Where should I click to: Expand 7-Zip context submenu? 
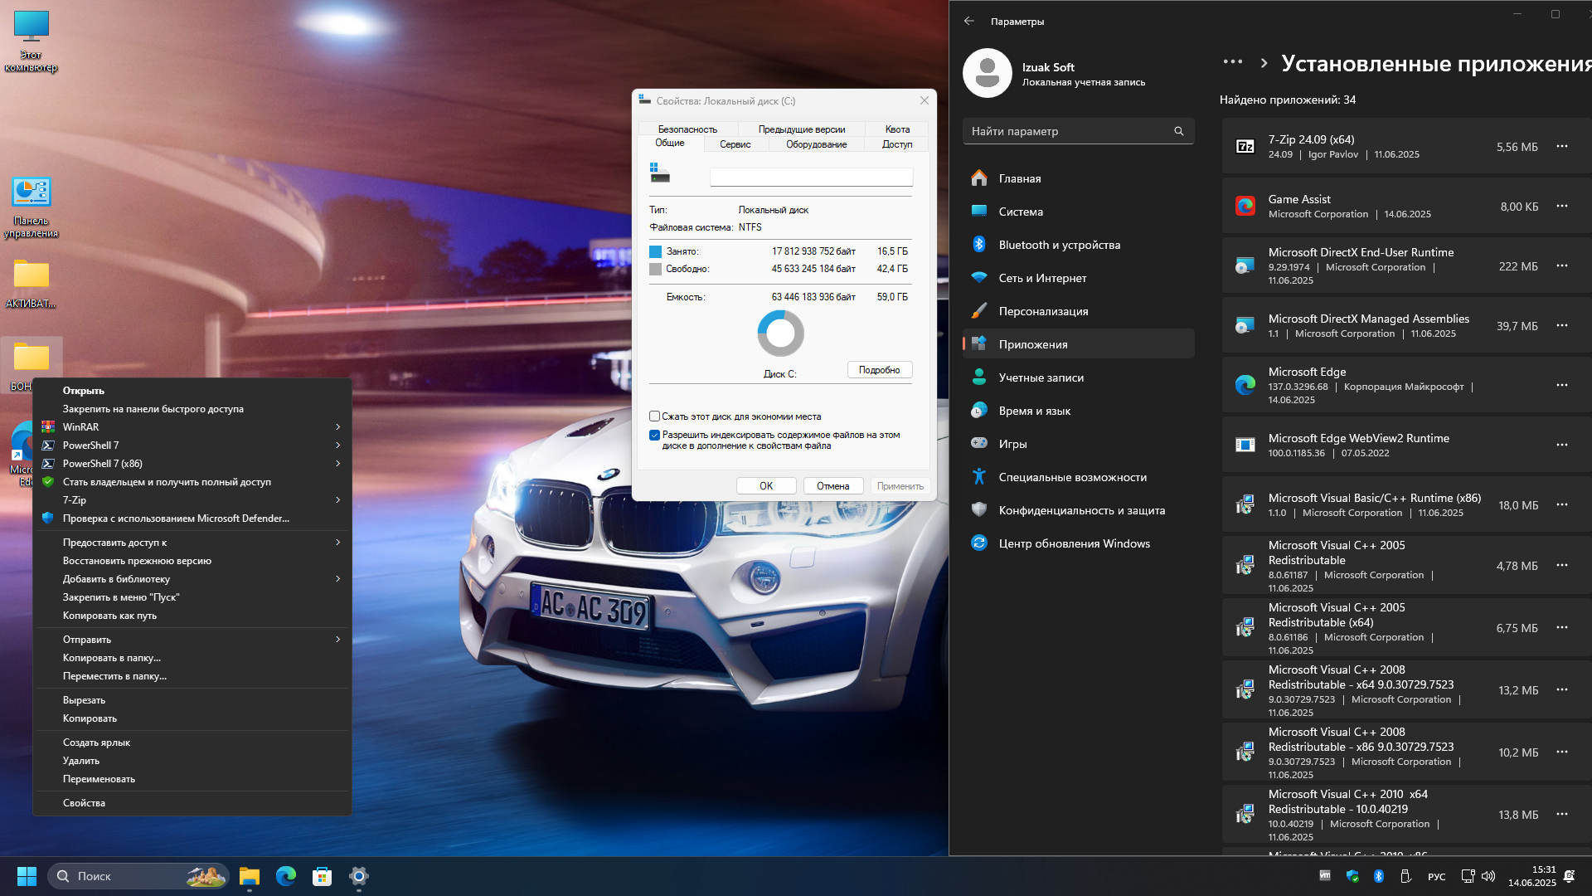[x=337, y=500]
